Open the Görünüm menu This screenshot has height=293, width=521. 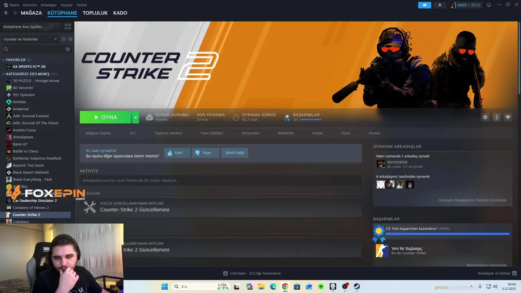(x=30, y=5)
